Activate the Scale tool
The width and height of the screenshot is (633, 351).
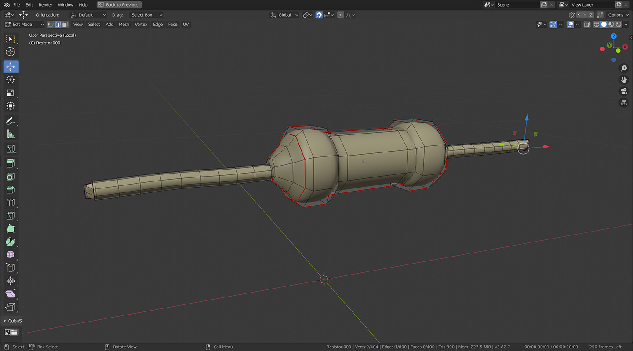11,93
